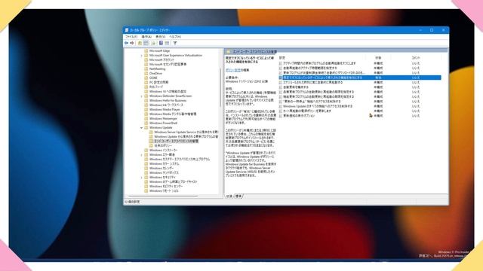The image size is (483, 271).
Task: Select Windows モビリティ センター folder
Action: (166, 186)
